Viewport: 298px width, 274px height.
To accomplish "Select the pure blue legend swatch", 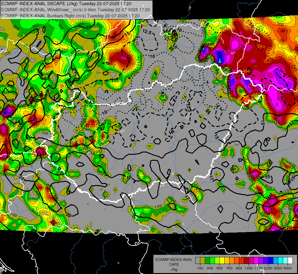I will click(271, 261).
